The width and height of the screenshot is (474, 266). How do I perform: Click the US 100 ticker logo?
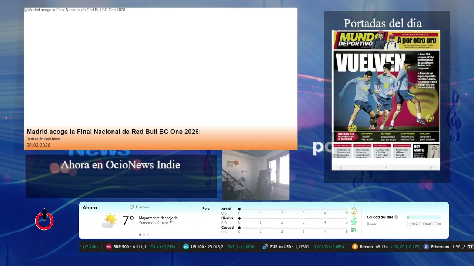(186, 247)
